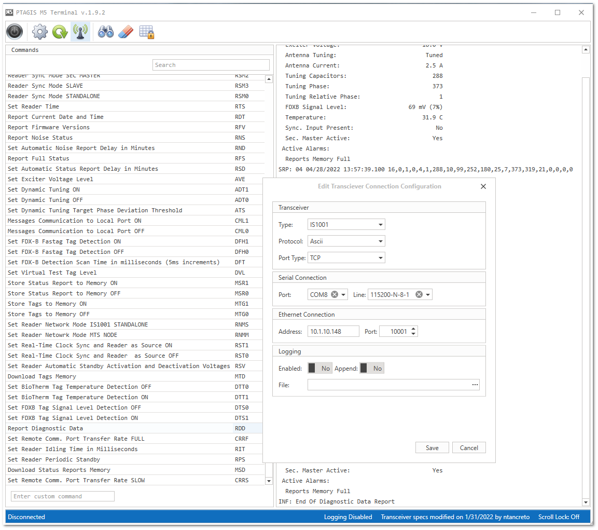Select Report Current Date and Time command
The image size is (598, 530).
[134, 117]
